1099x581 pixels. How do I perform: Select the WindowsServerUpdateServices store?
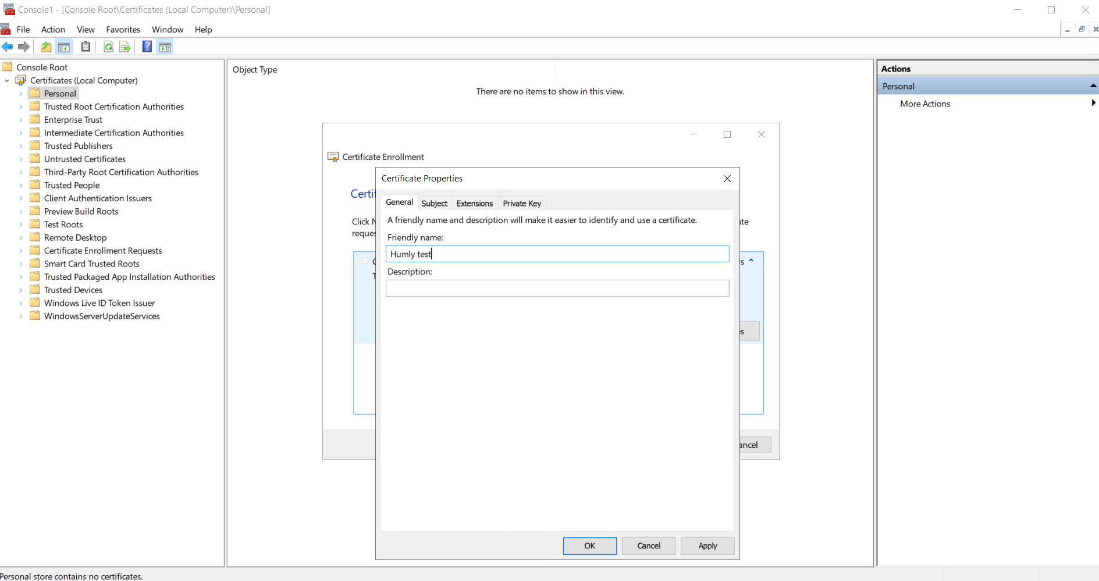coord(102,316)
